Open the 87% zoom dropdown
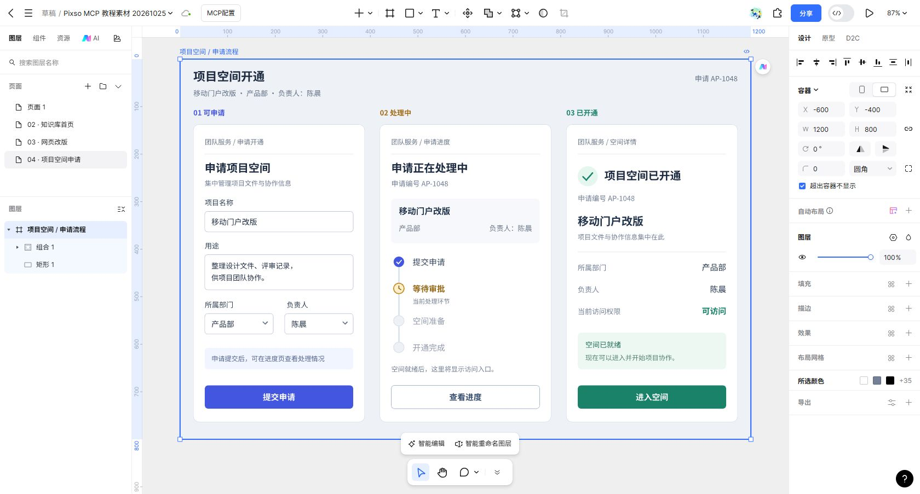920x494 pixels. pyautogui.click(x=897, y=13)
